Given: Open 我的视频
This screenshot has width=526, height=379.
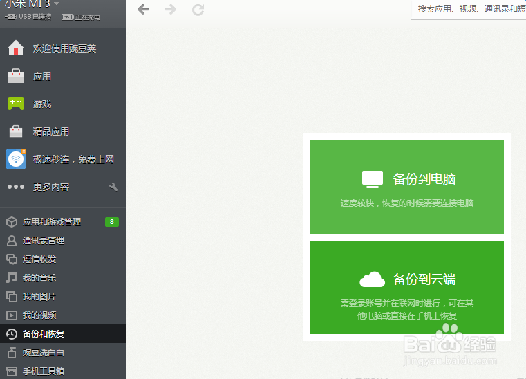Looking at the screenshot, I should (x=39, y=315).
